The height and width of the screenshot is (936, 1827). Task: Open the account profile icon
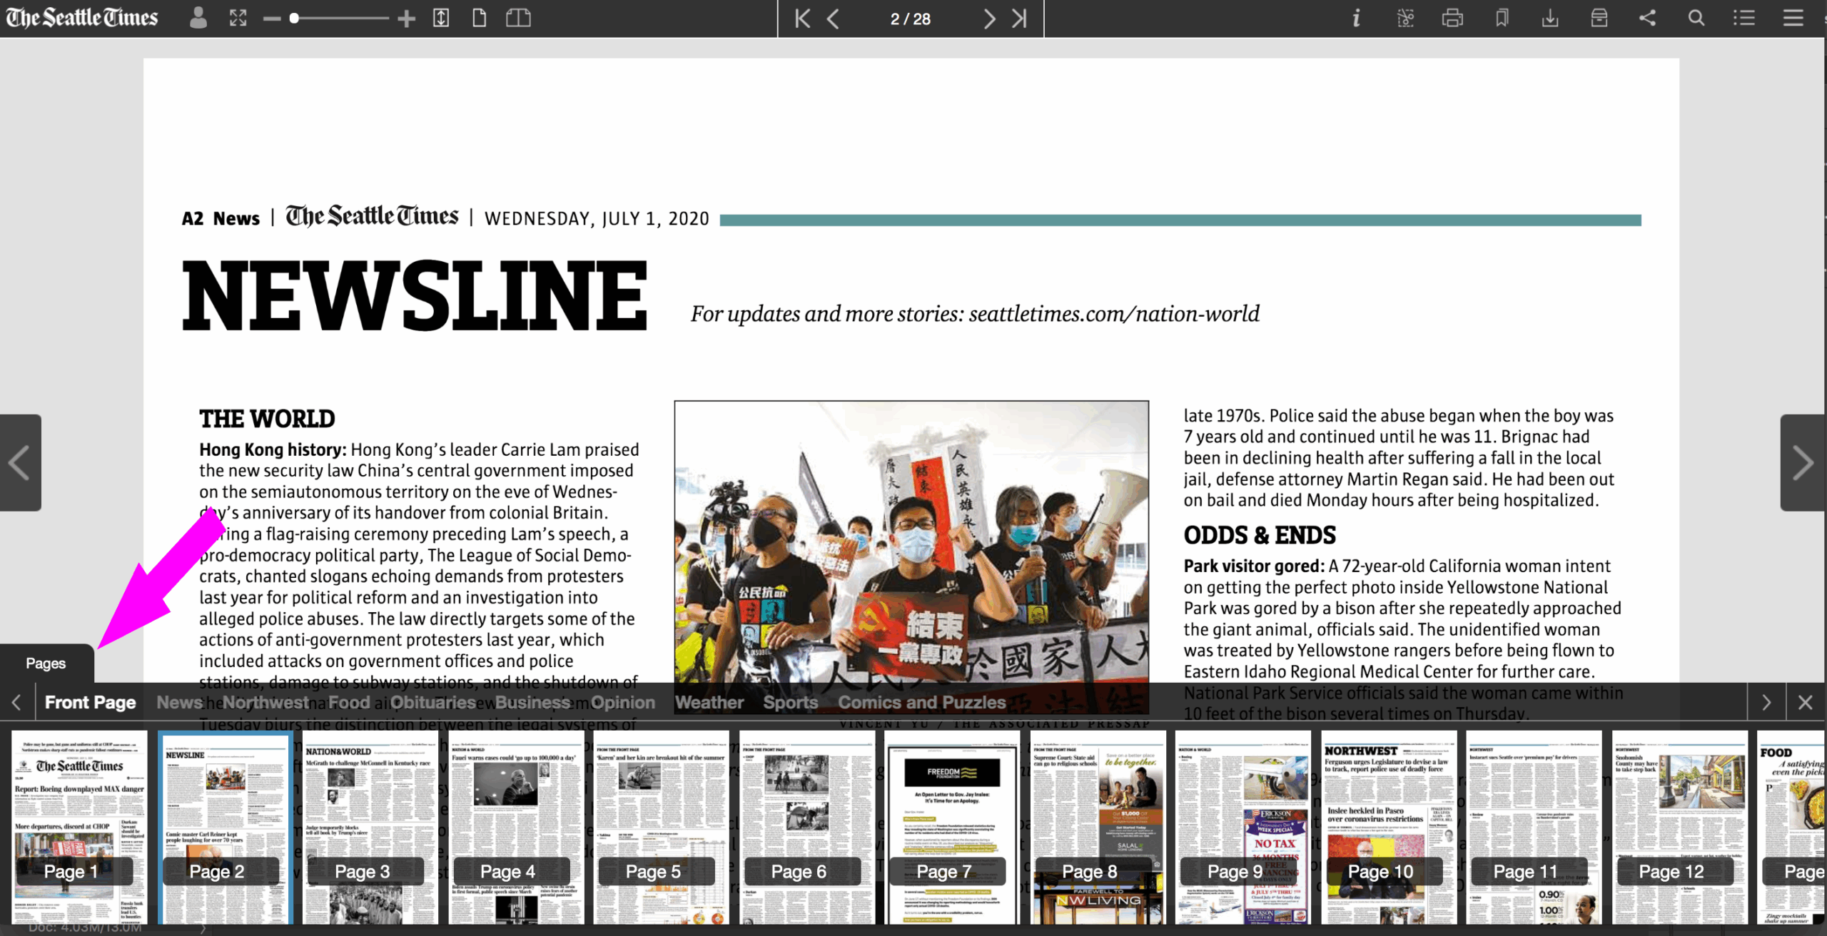click(x=198, y=19)
